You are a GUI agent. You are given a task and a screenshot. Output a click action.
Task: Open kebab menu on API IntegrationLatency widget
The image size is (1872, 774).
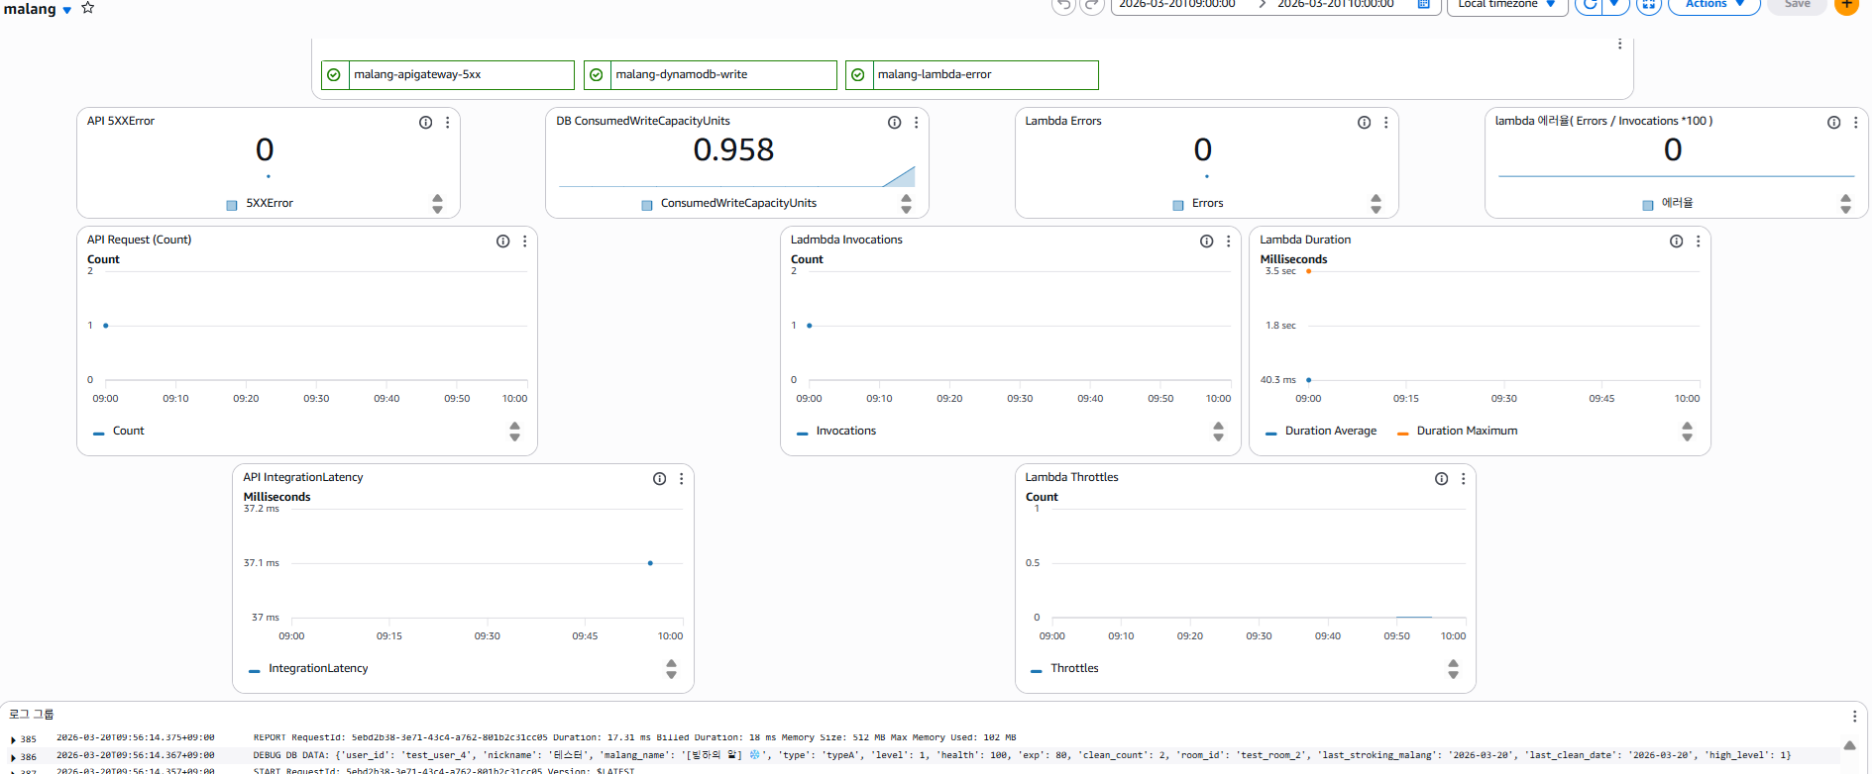681,479
